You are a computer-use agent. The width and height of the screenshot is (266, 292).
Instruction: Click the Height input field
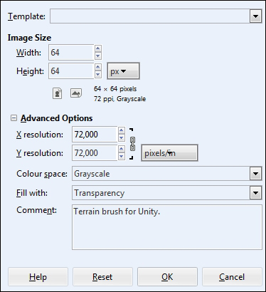click(71, 71)
